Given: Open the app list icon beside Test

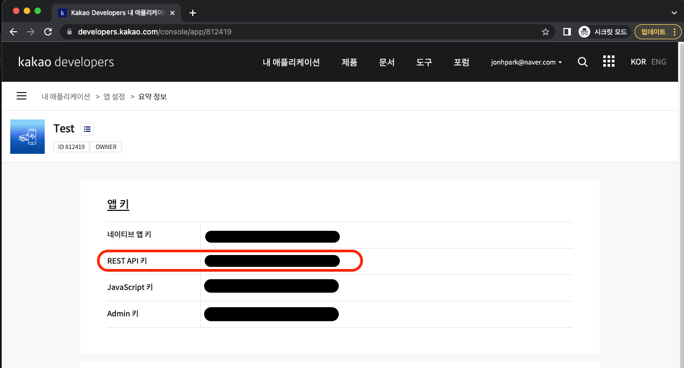Looking at the screenshot, I should pyautogui.click(x=87, y=129).
